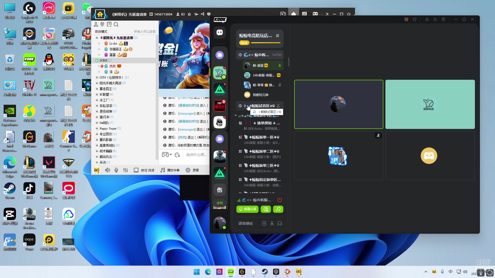The width and height of the screenshot is (495, 278).
Task: Open the WZ2.0 server with 3 notifications
Action: [x=220, y=106]
